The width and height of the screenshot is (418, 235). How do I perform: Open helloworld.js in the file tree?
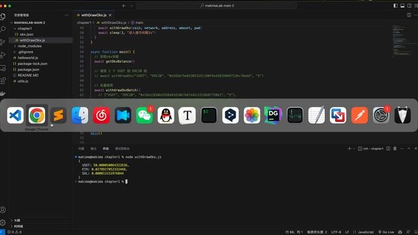tap(40, 58)
